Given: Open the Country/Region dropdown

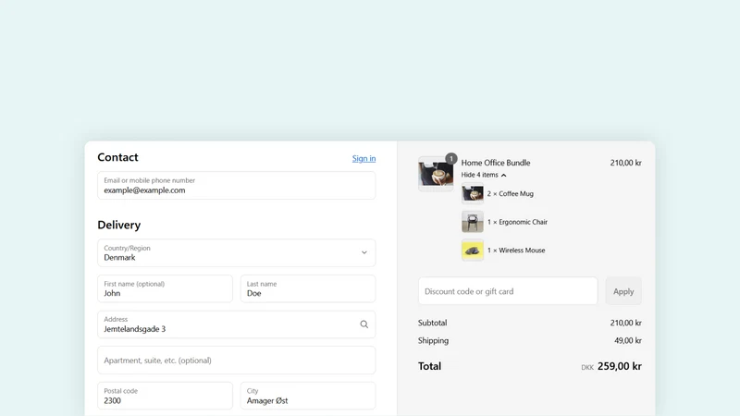Looking at the screenshot, I should (x=237, y=252).
